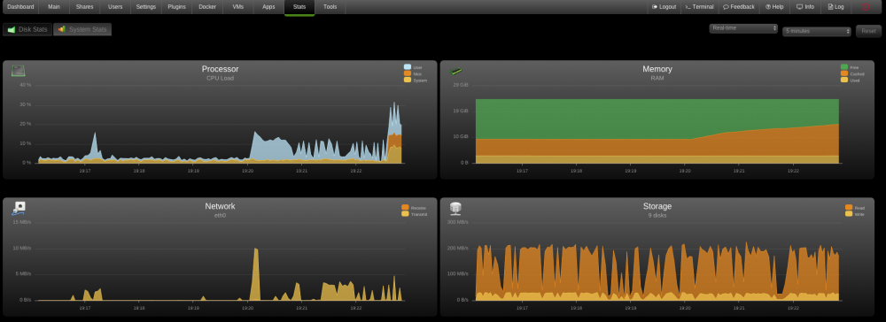Screen dimensions: 886x322
Task: Click the Memory RAM stick icon
Action: click(455, 71)
